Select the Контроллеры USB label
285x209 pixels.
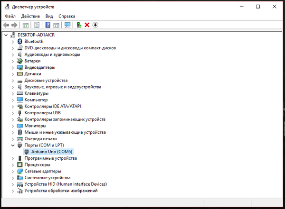(43, 113)
